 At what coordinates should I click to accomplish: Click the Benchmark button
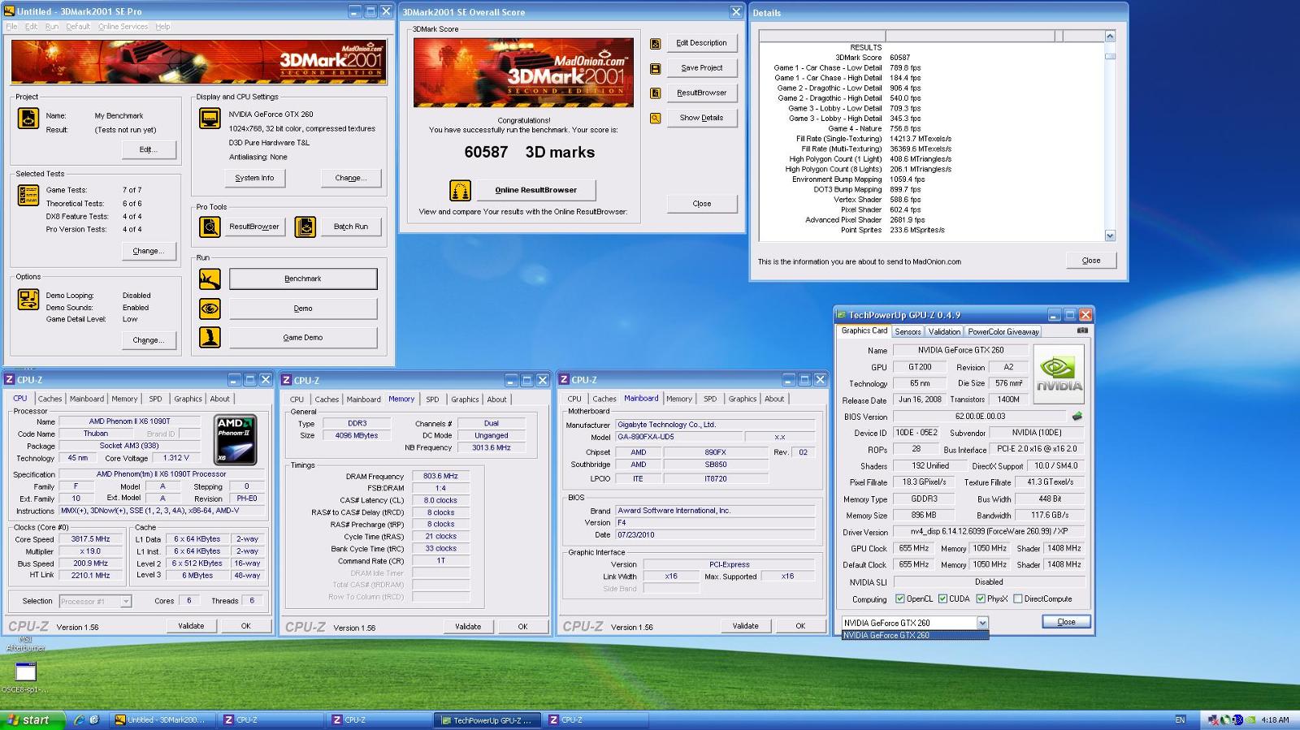(x=303, y=279)
